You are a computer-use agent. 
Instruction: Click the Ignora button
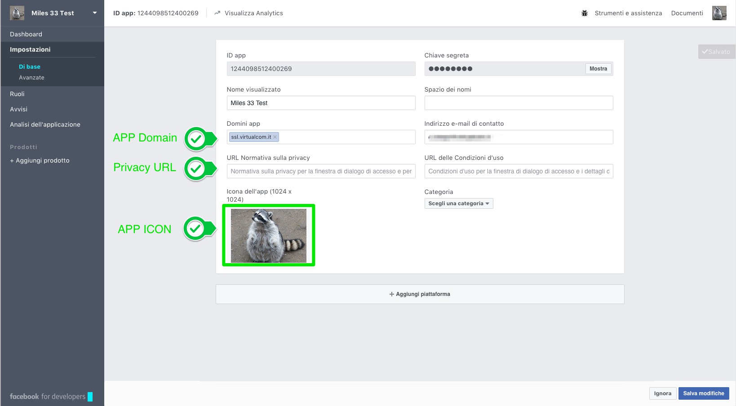662,393
